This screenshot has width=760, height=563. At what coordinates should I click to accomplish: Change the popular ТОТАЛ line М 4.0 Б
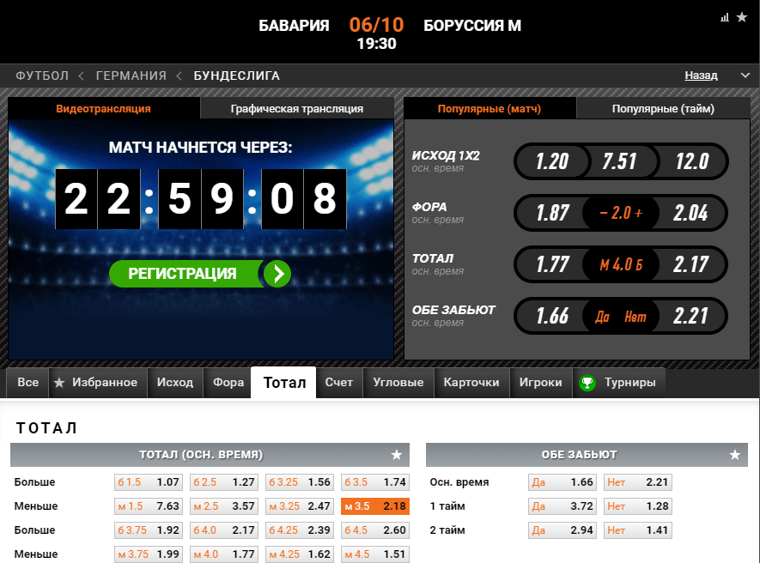click(621, 264)
